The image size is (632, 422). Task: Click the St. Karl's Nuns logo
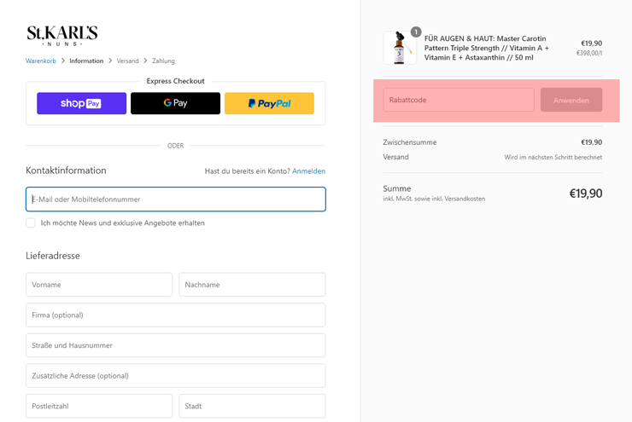(x=62, y=35)
